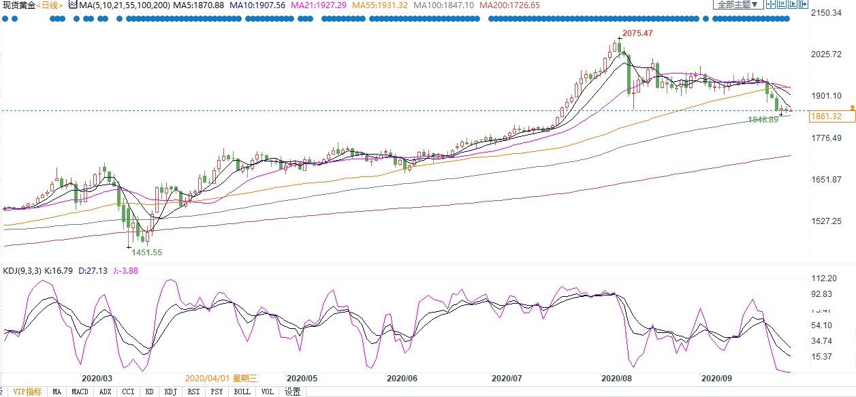Switch to the CCI indicator tab
Screen dimensions: 856x397
pos(128,392)
